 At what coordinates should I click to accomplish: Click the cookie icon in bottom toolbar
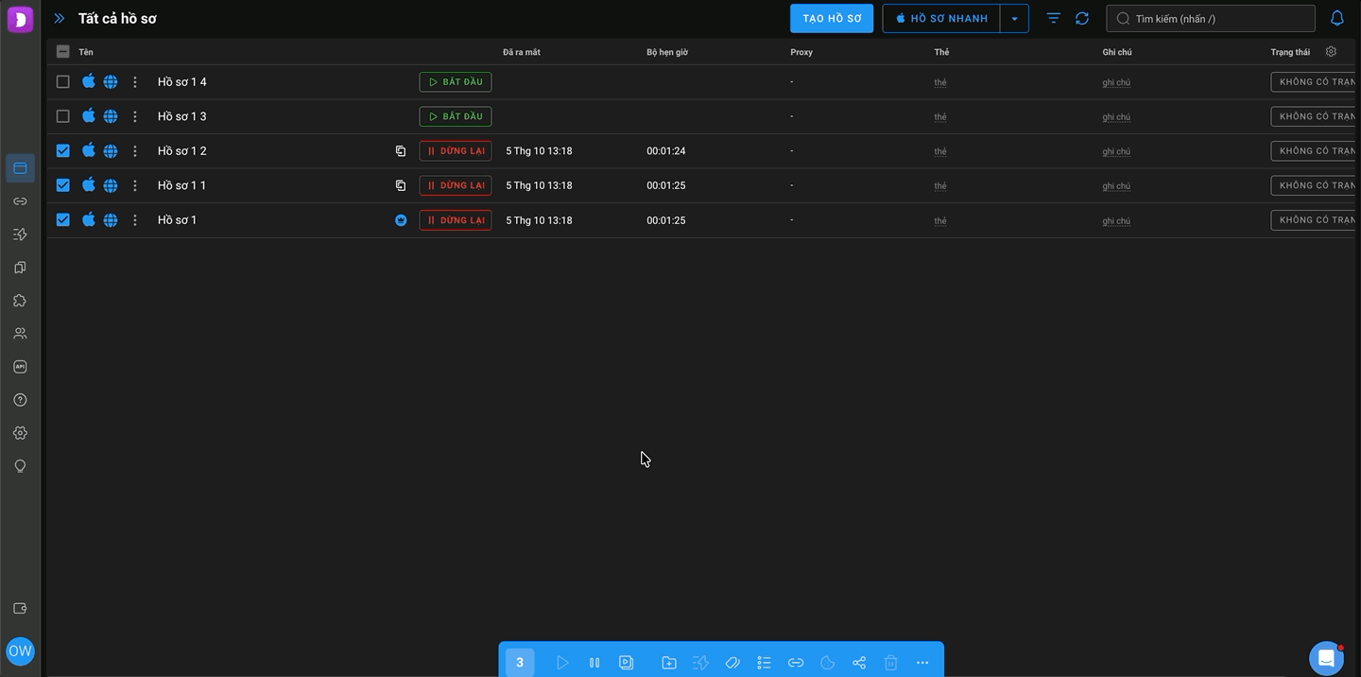[827, 663]
